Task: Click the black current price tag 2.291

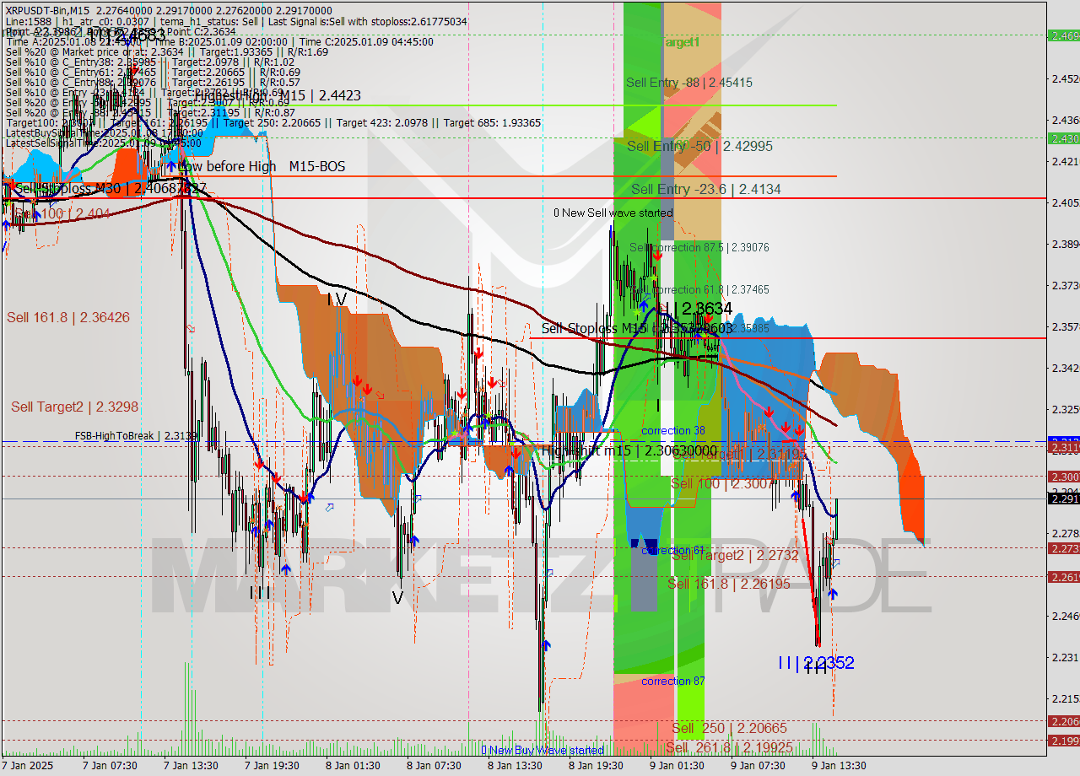Action: pos(1063,498)
